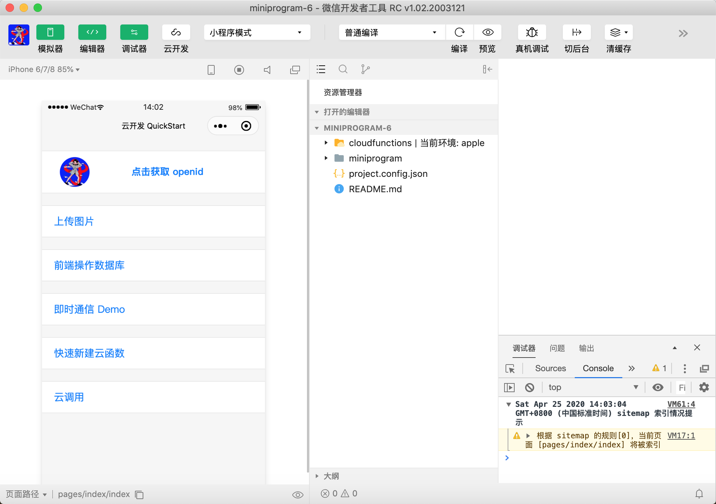This screenshot has width=716, height=504.
Task: Open the 小程序模式 mode dropdown
Action: (257, 33)
